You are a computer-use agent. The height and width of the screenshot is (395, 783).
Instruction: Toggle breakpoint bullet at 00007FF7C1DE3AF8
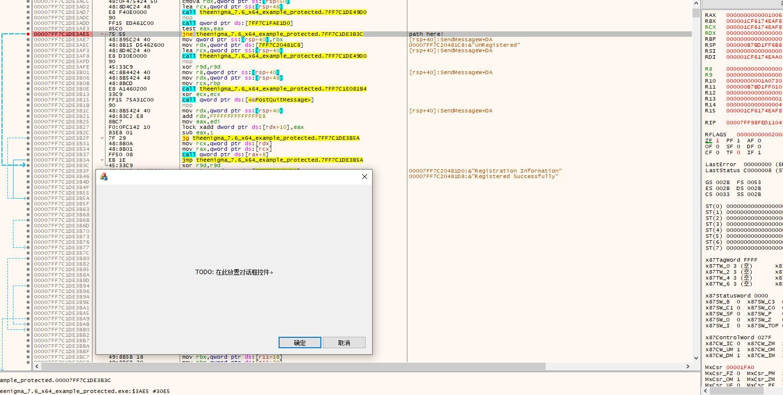[28, 56]
